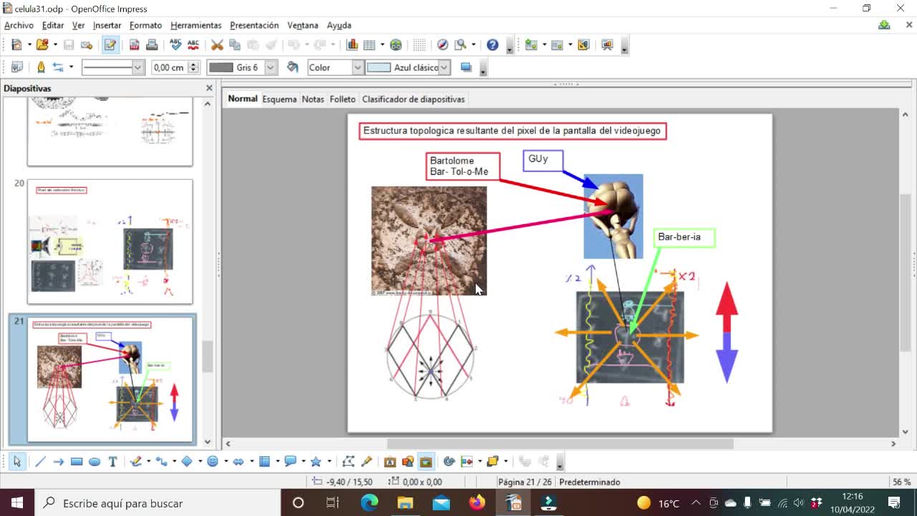Select the Rectangle tool
Screen dimensions: 917x516
(x=76, y=462)
